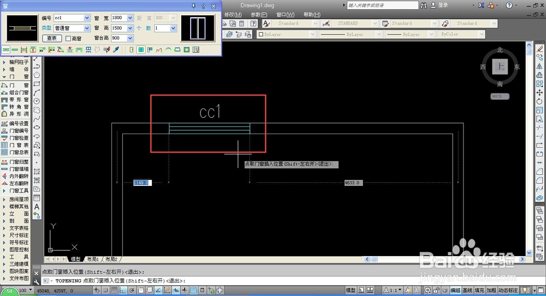Toggle 动态标注 in status bar
Viewport: 546px width, 296px height.
pyautogui.click(x=508, y=290)
